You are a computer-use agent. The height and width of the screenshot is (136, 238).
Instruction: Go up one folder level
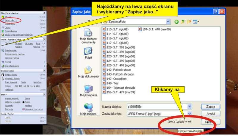183,22
